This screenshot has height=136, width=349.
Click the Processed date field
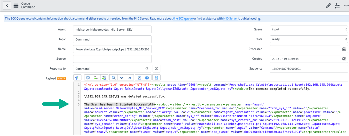click(305, 49)
